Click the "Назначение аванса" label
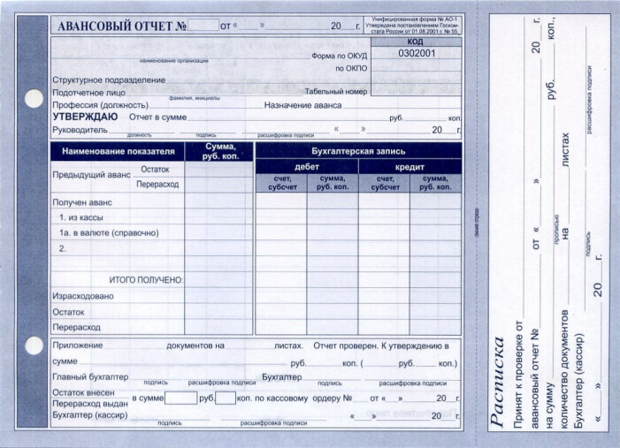620x448 pixels. click(x=302, y=105)
